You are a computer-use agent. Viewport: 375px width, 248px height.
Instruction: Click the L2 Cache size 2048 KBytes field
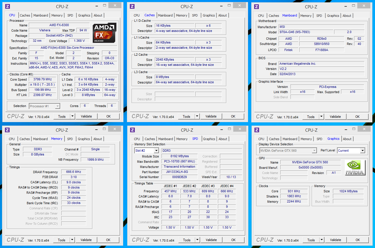click(174, 59)
